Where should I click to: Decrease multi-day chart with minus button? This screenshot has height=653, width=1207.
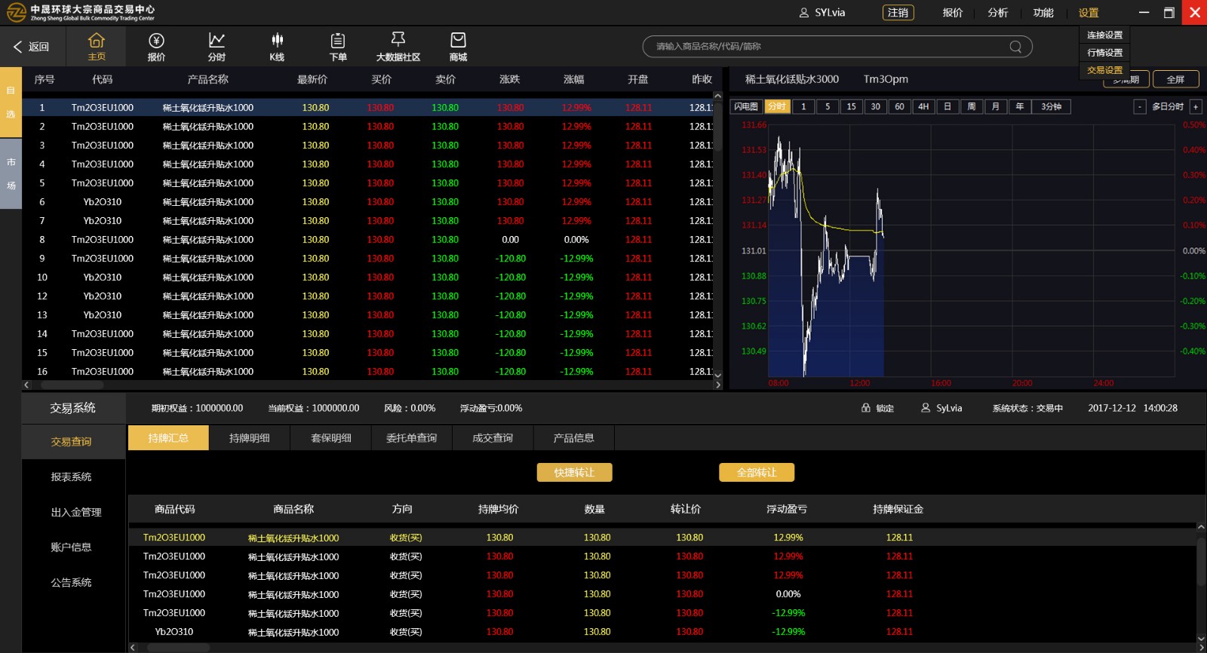click(1140, 107)
